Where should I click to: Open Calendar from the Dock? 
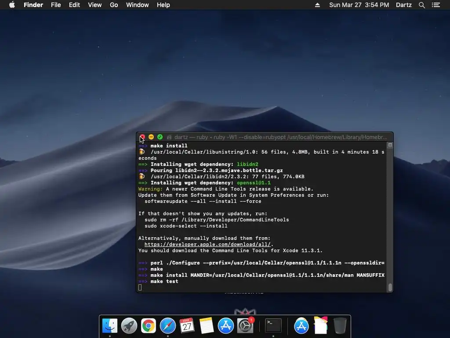coord(187,326)
